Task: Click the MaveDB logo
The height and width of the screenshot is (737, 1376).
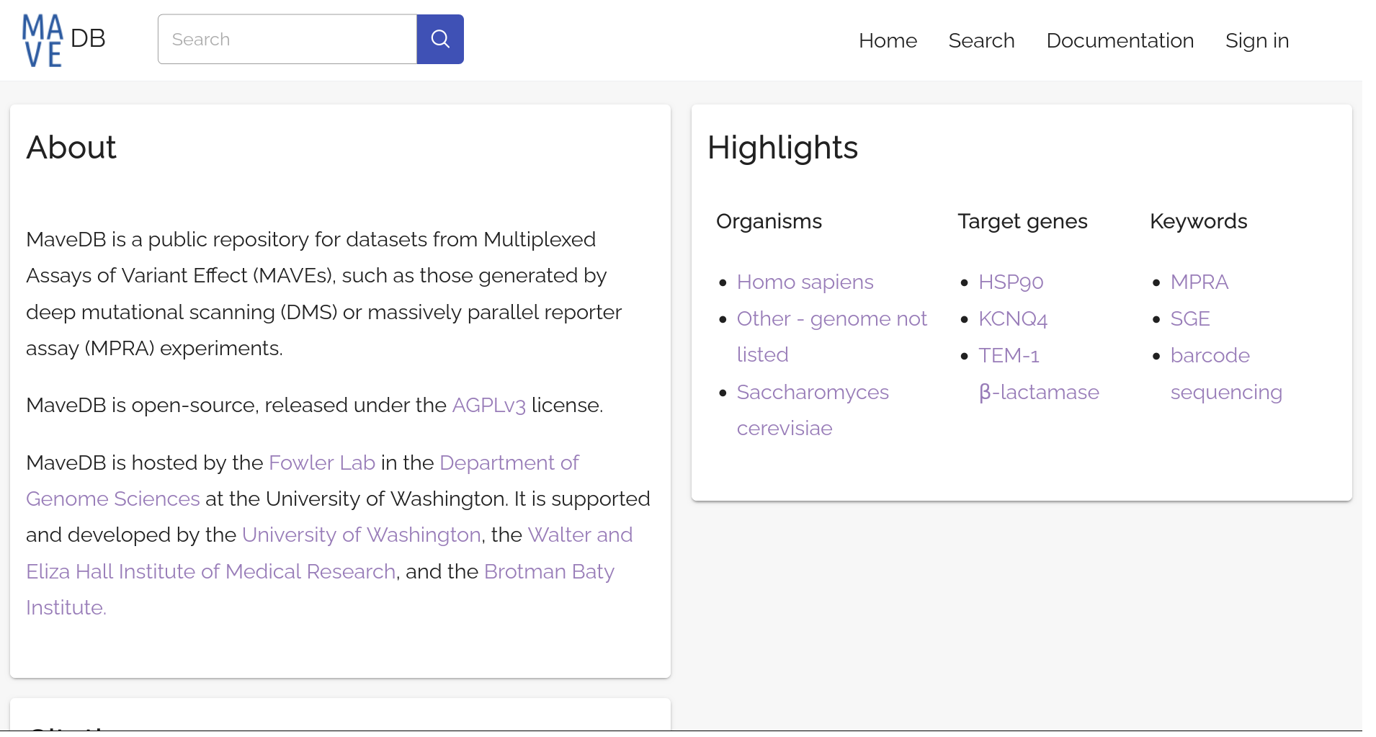Action: [63, 40]
